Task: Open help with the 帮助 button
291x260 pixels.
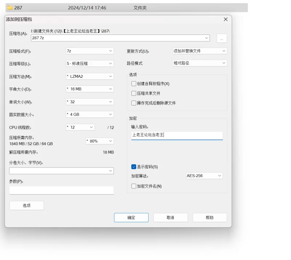Action: 210,217
